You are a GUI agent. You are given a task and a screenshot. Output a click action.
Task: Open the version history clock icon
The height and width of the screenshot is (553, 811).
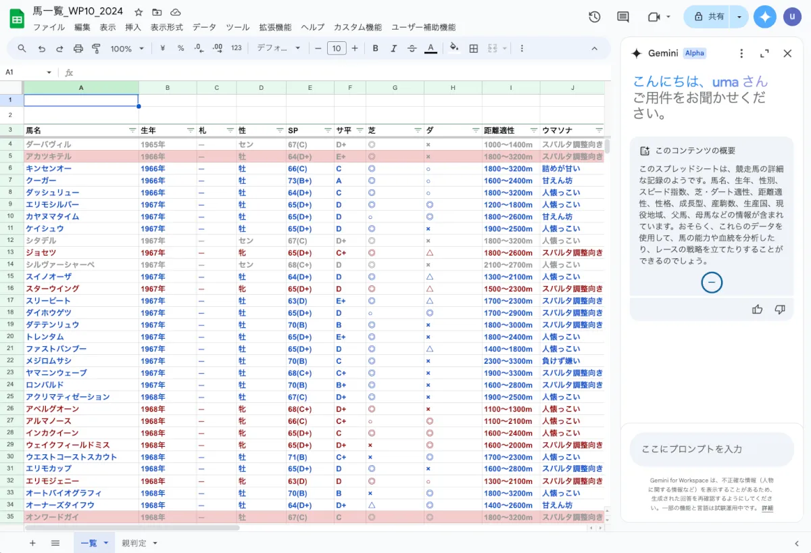coord(595,17)
